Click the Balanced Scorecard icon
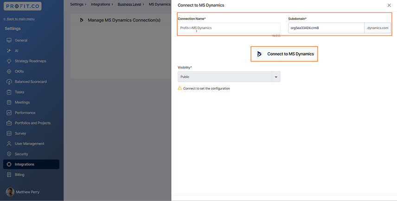The image size is (397, 201). 9,82
